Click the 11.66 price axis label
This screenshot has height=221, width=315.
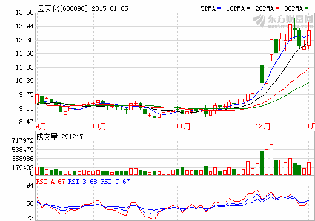pyautogui.click(x=25, y=53)
